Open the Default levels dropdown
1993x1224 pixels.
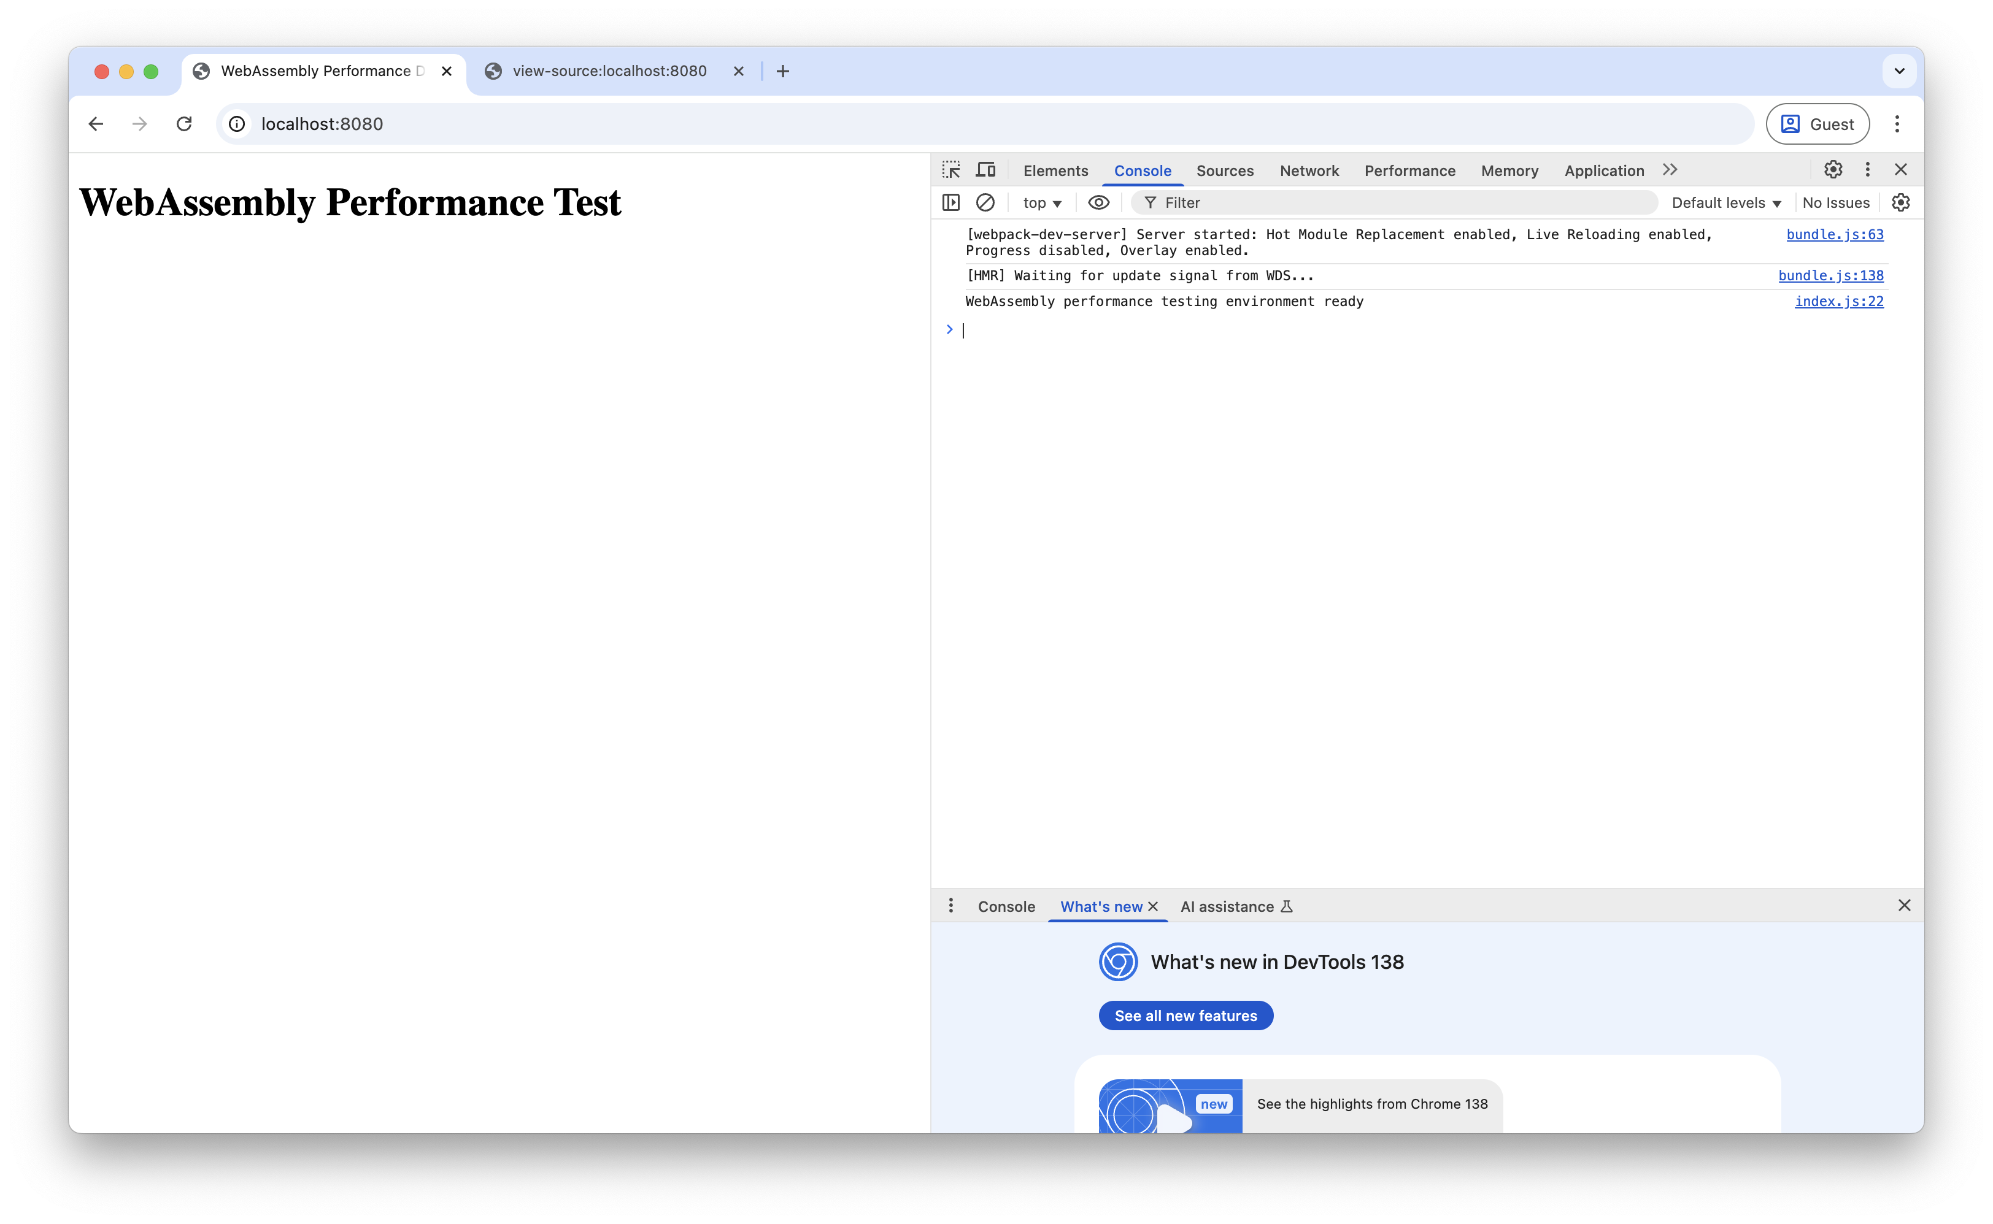pyautogui.click(x=1725, y=203)
